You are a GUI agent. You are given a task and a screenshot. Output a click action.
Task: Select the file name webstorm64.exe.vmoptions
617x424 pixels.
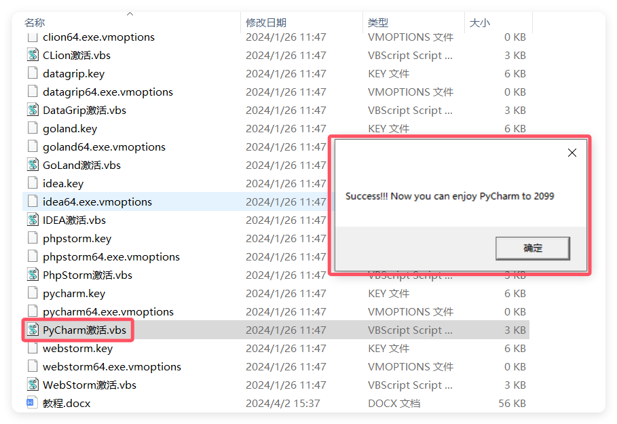click(112, 367)
